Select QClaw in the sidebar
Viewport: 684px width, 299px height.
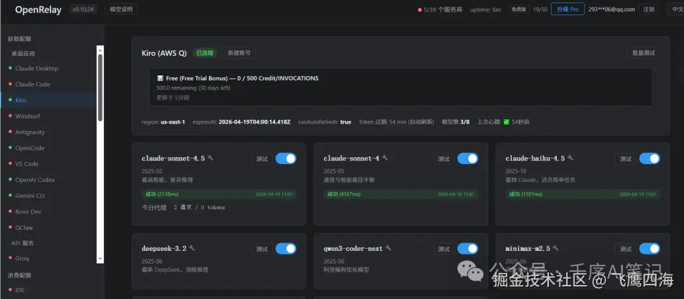[x=48, y=227]
